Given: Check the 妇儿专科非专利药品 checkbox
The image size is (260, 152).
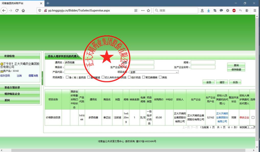Looking at the screenshot, I should coord(103,77).
